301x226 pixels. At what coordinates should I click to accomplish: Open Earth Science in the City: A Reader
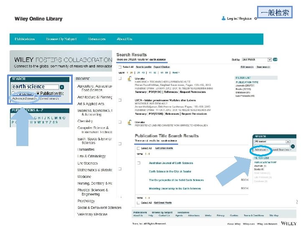point(170,172)
